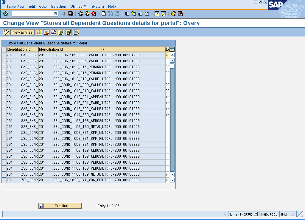Click the green Back arrow icon
This screenshot has width=305, height=220.
(80, 14)
